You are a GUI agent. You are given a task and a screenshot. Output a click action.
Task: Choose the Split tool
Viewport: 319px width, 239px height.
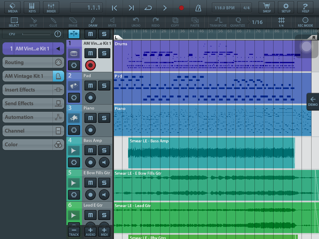point(33,22)
